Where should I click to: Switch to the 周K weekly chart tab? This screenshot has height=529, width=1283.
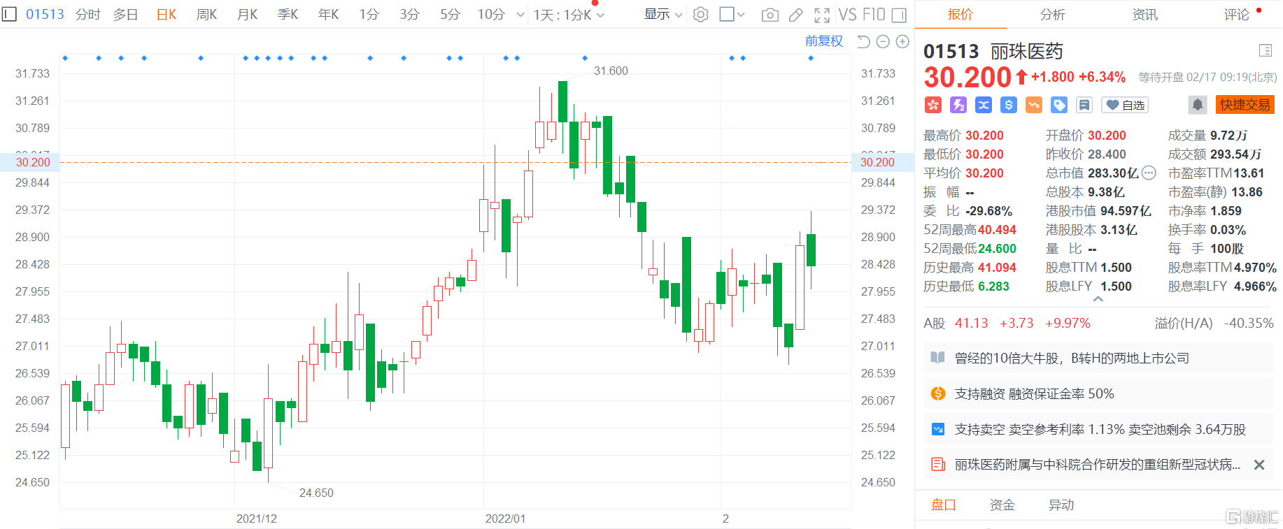coord(206,15)
